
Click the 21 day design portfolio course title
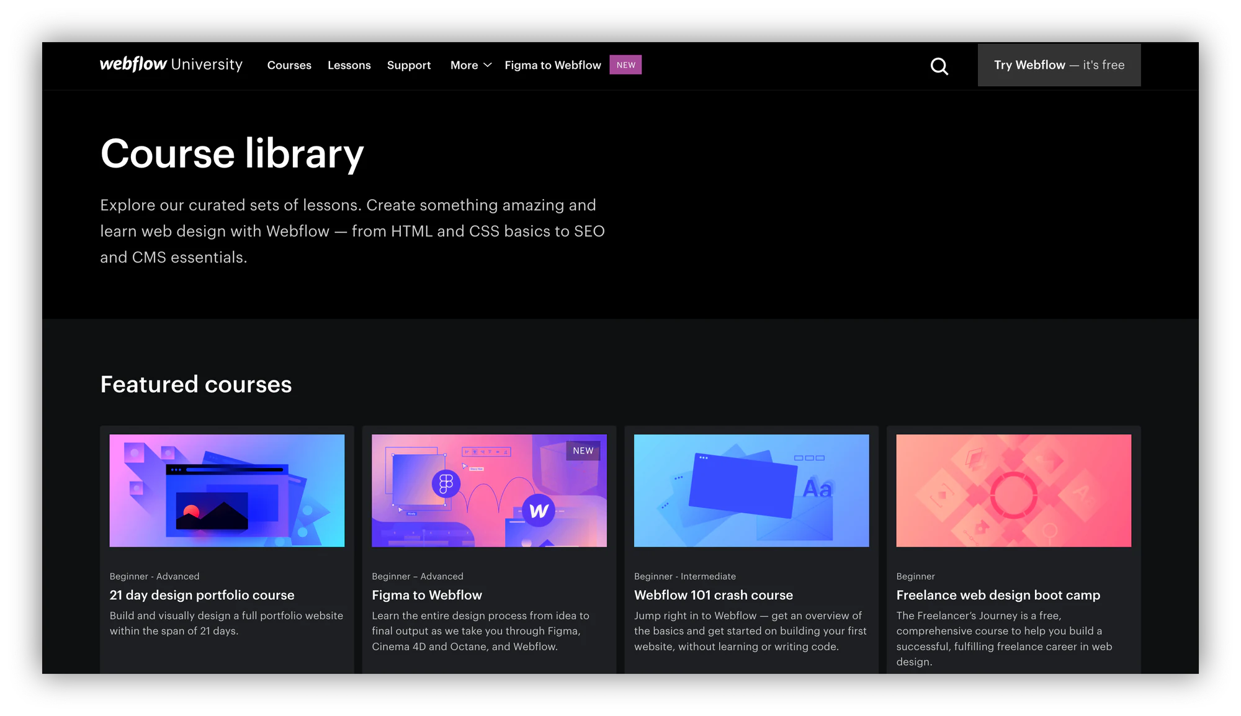(x=202, y=595)
